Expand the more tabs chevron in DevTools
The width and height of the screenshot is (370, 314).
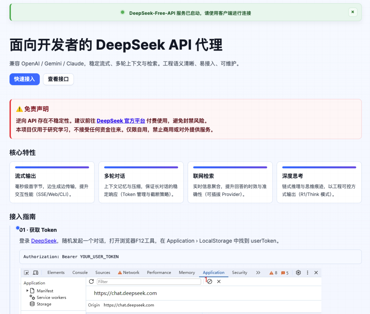258,273
